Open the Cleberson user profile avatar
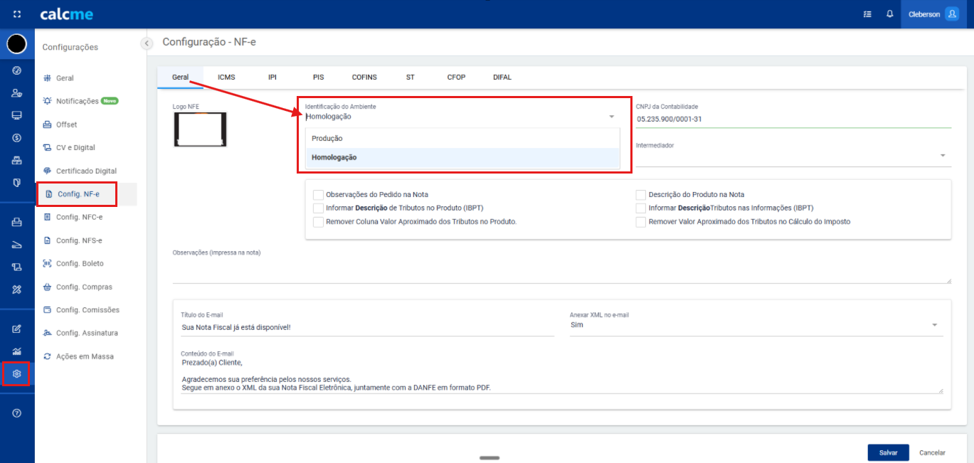974x463 pixels. coord(951,14)
